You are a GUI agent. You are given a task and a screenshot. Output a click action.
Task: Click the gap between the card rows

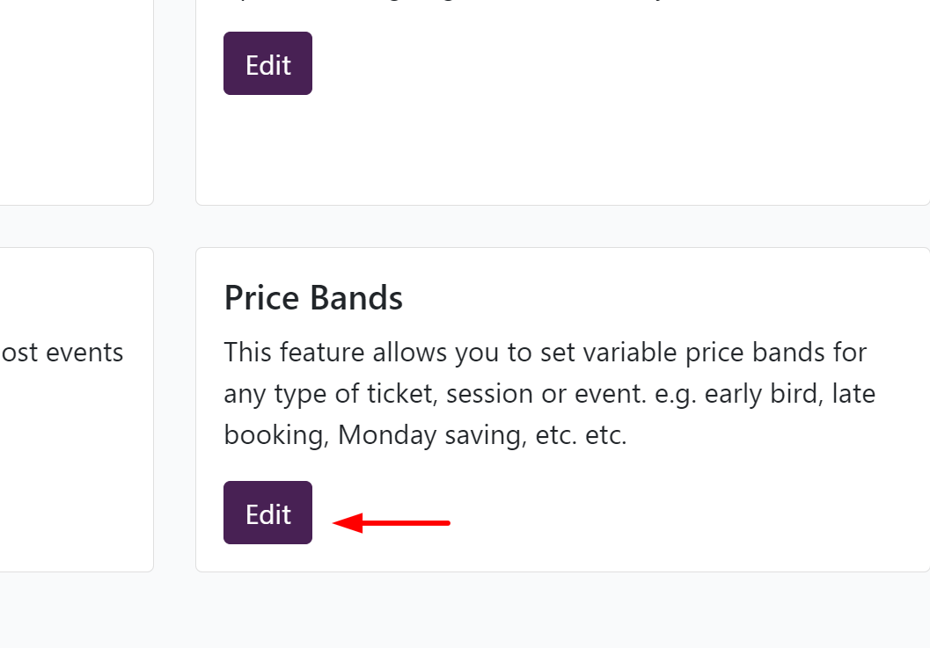click(465, 227)
